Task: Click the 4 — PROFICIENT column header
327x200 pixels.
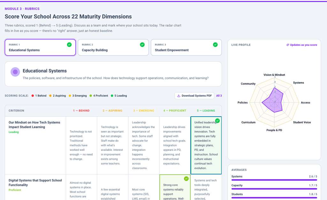Action: pyautogui.click(x=175, y=111)
